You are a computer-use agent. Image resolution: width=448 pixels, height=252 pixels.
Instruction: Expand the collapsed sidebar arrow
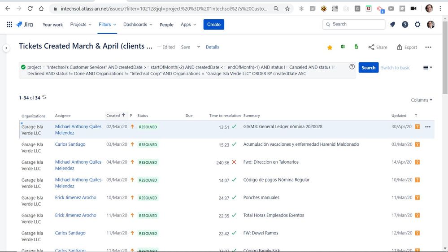(x=6, y=48)
